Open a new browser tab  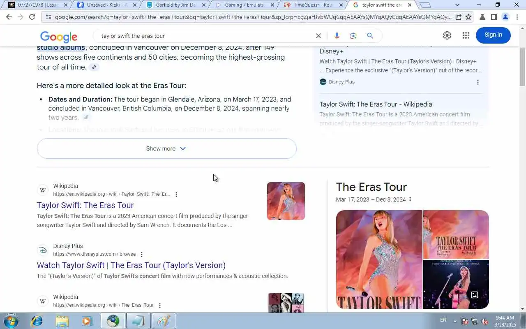click(425, 5)
